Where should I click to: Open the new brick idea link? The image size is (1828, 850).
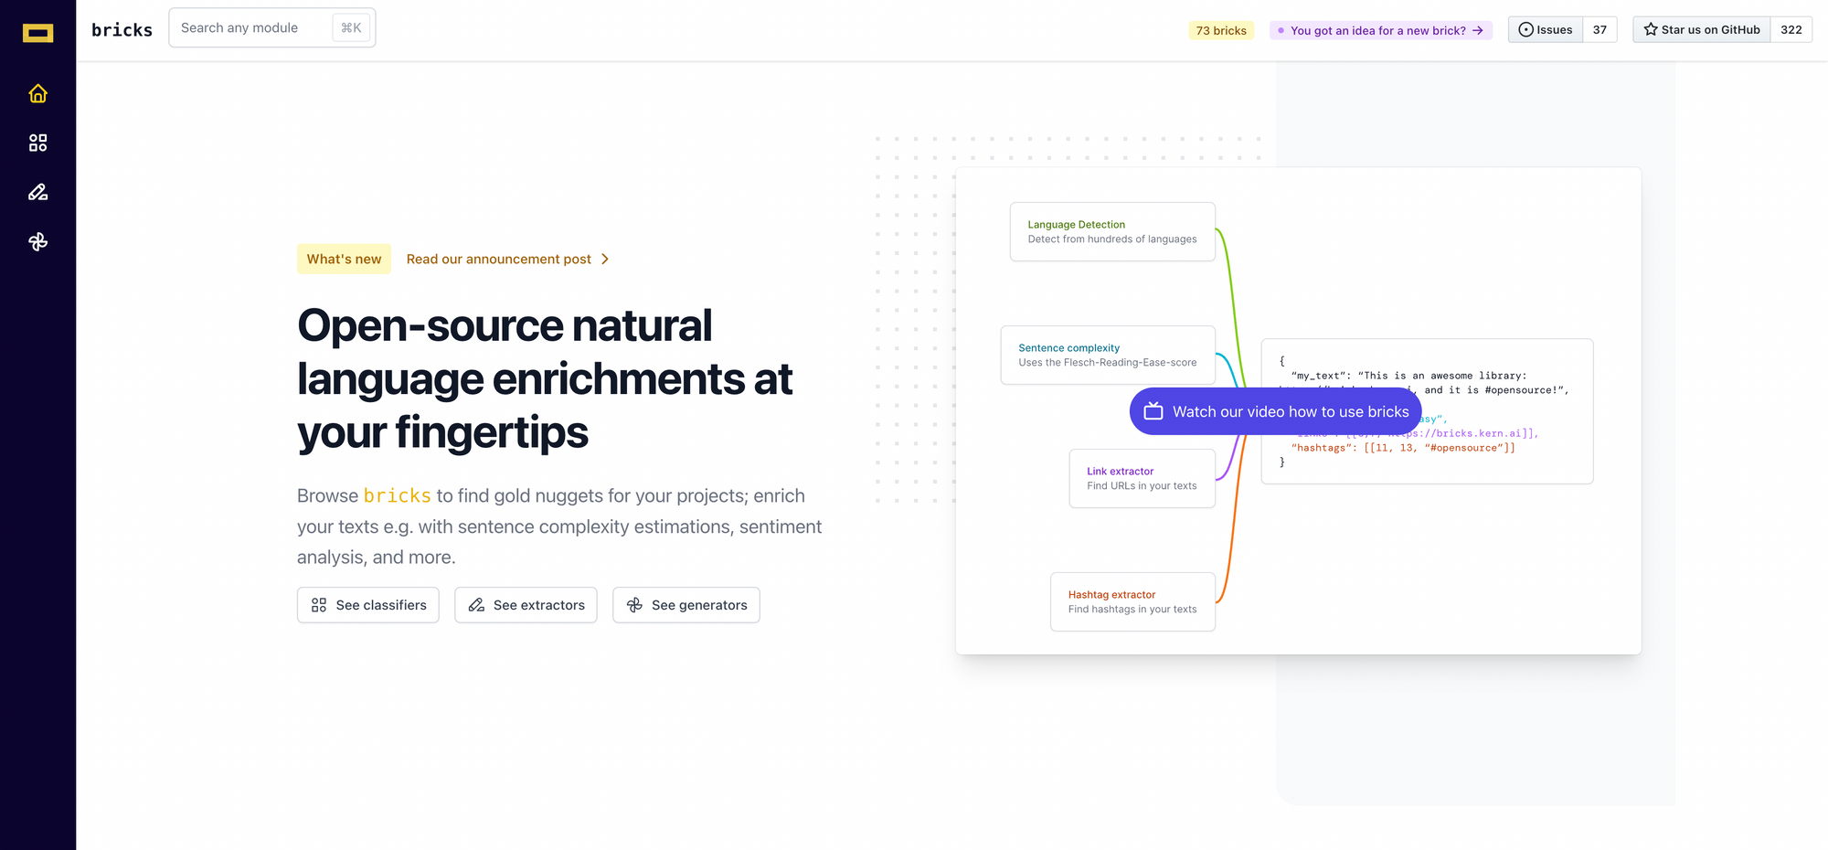[1381, 30]
